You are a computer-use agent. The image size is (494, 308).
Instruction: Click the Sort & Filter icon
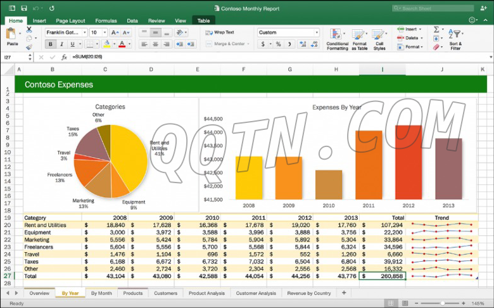pyautogui.click(x=455, y=35)
